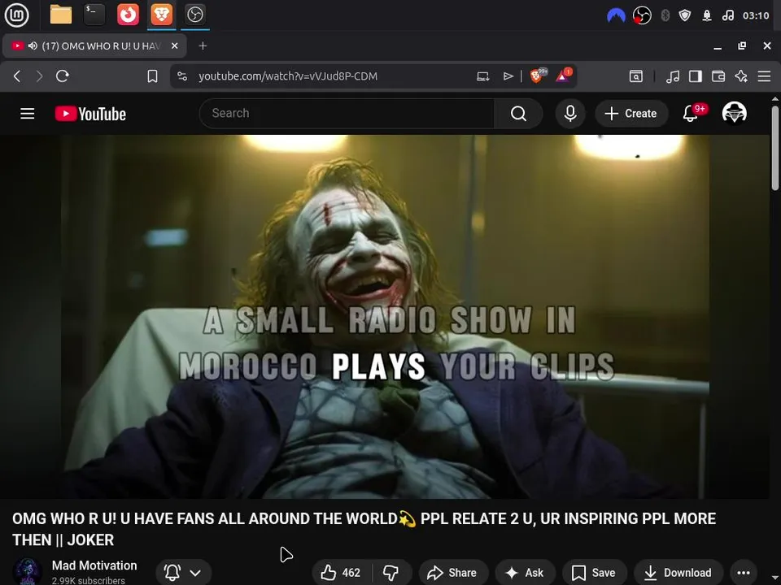The height and width of the screenshot is (585, 781).
Task: Mute the tab with speaker icon
Action: 33,45
